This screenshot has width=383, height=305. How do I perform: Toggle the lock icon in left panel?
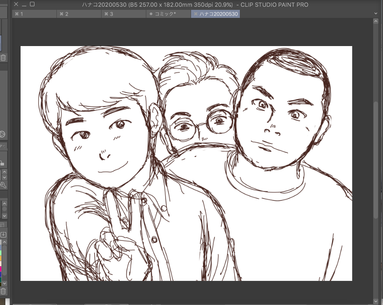click(x=2, y=163)
